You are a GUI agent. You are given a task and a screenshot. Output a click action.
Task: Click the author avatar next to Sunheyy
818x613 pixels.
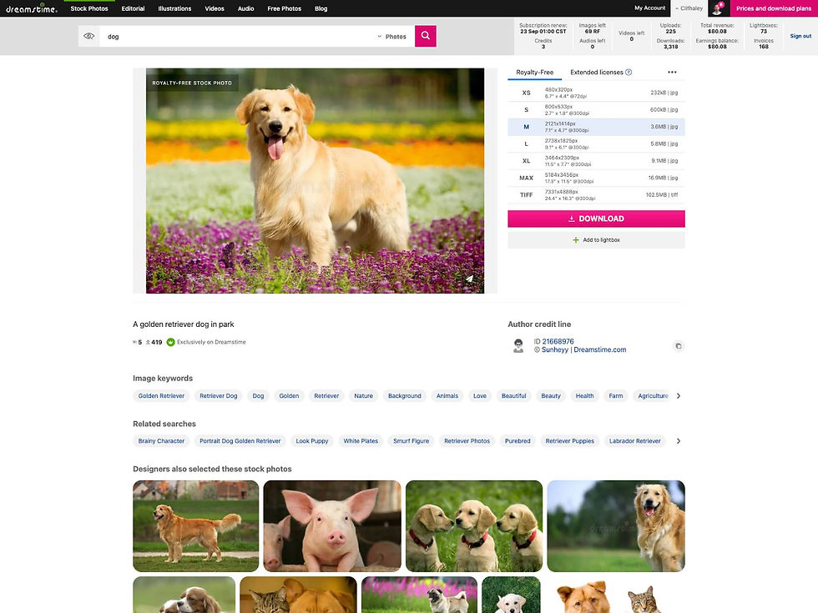[x=518, y=345]
